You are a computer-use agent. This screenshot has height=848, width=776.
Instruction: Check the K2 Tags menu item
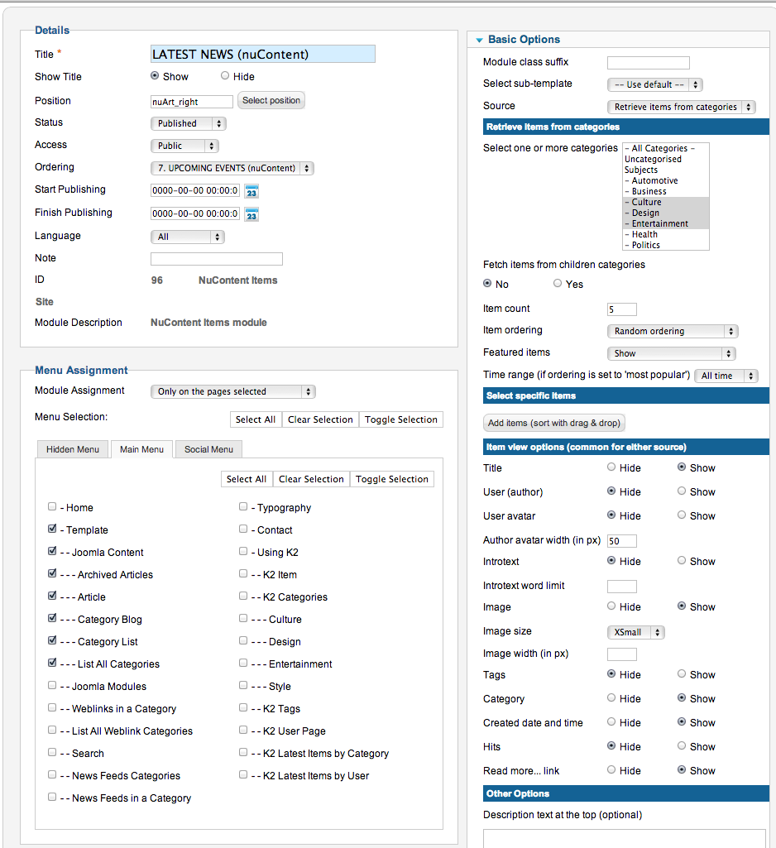pyautogui.click(x=243, y=707)
